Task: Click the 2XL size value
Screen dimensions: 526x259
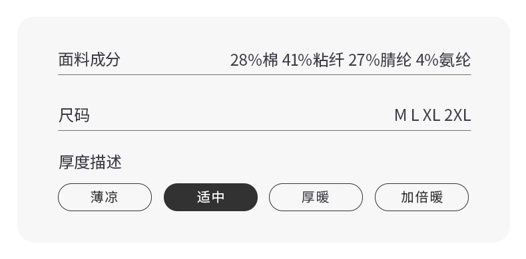Action: (457, 116)
